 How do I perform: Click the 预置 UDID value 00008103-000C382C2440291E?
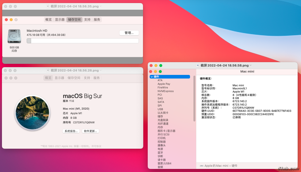coord(253,114)
